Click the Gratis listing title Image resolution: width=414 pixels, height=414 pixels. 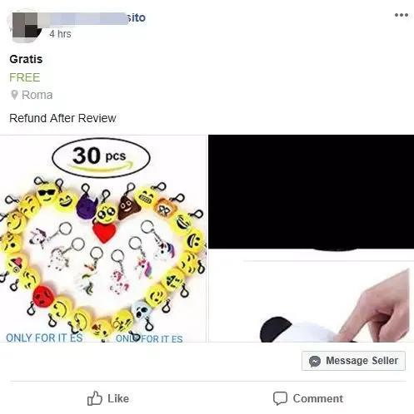coord(26,59)
